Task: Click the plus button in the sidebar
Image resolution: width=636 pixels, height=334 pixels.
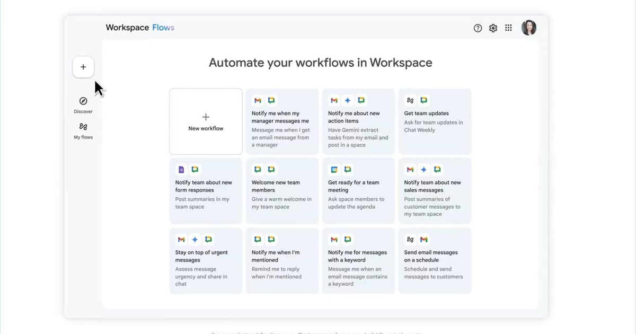Action: coord(83,67)
